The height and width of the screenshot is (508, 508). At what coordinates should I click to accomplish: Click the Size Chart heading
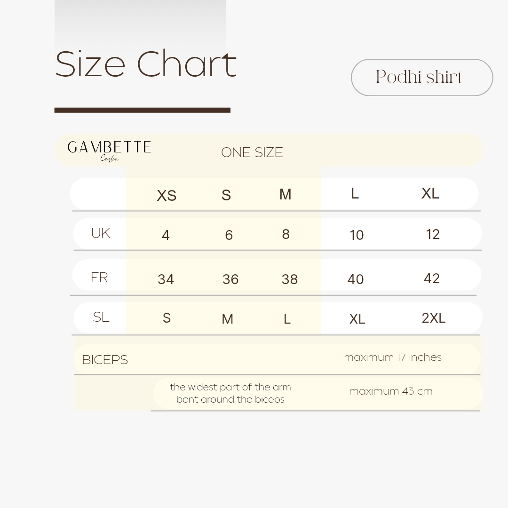tap(145, 64)
